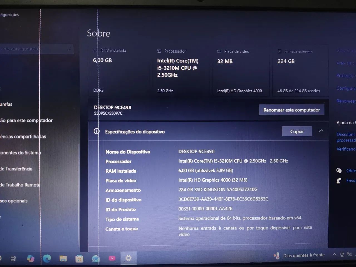
Task: Click the settings search field
Action: [36, 49]
